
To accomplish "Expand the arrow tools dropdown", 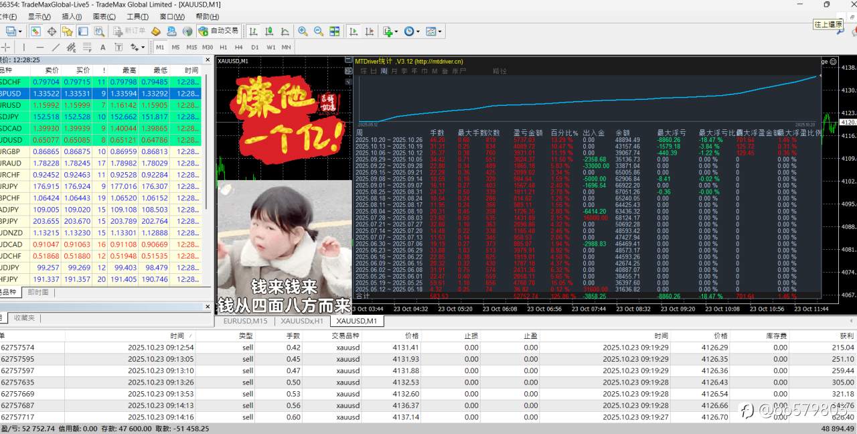I will (x=143, y=47).
